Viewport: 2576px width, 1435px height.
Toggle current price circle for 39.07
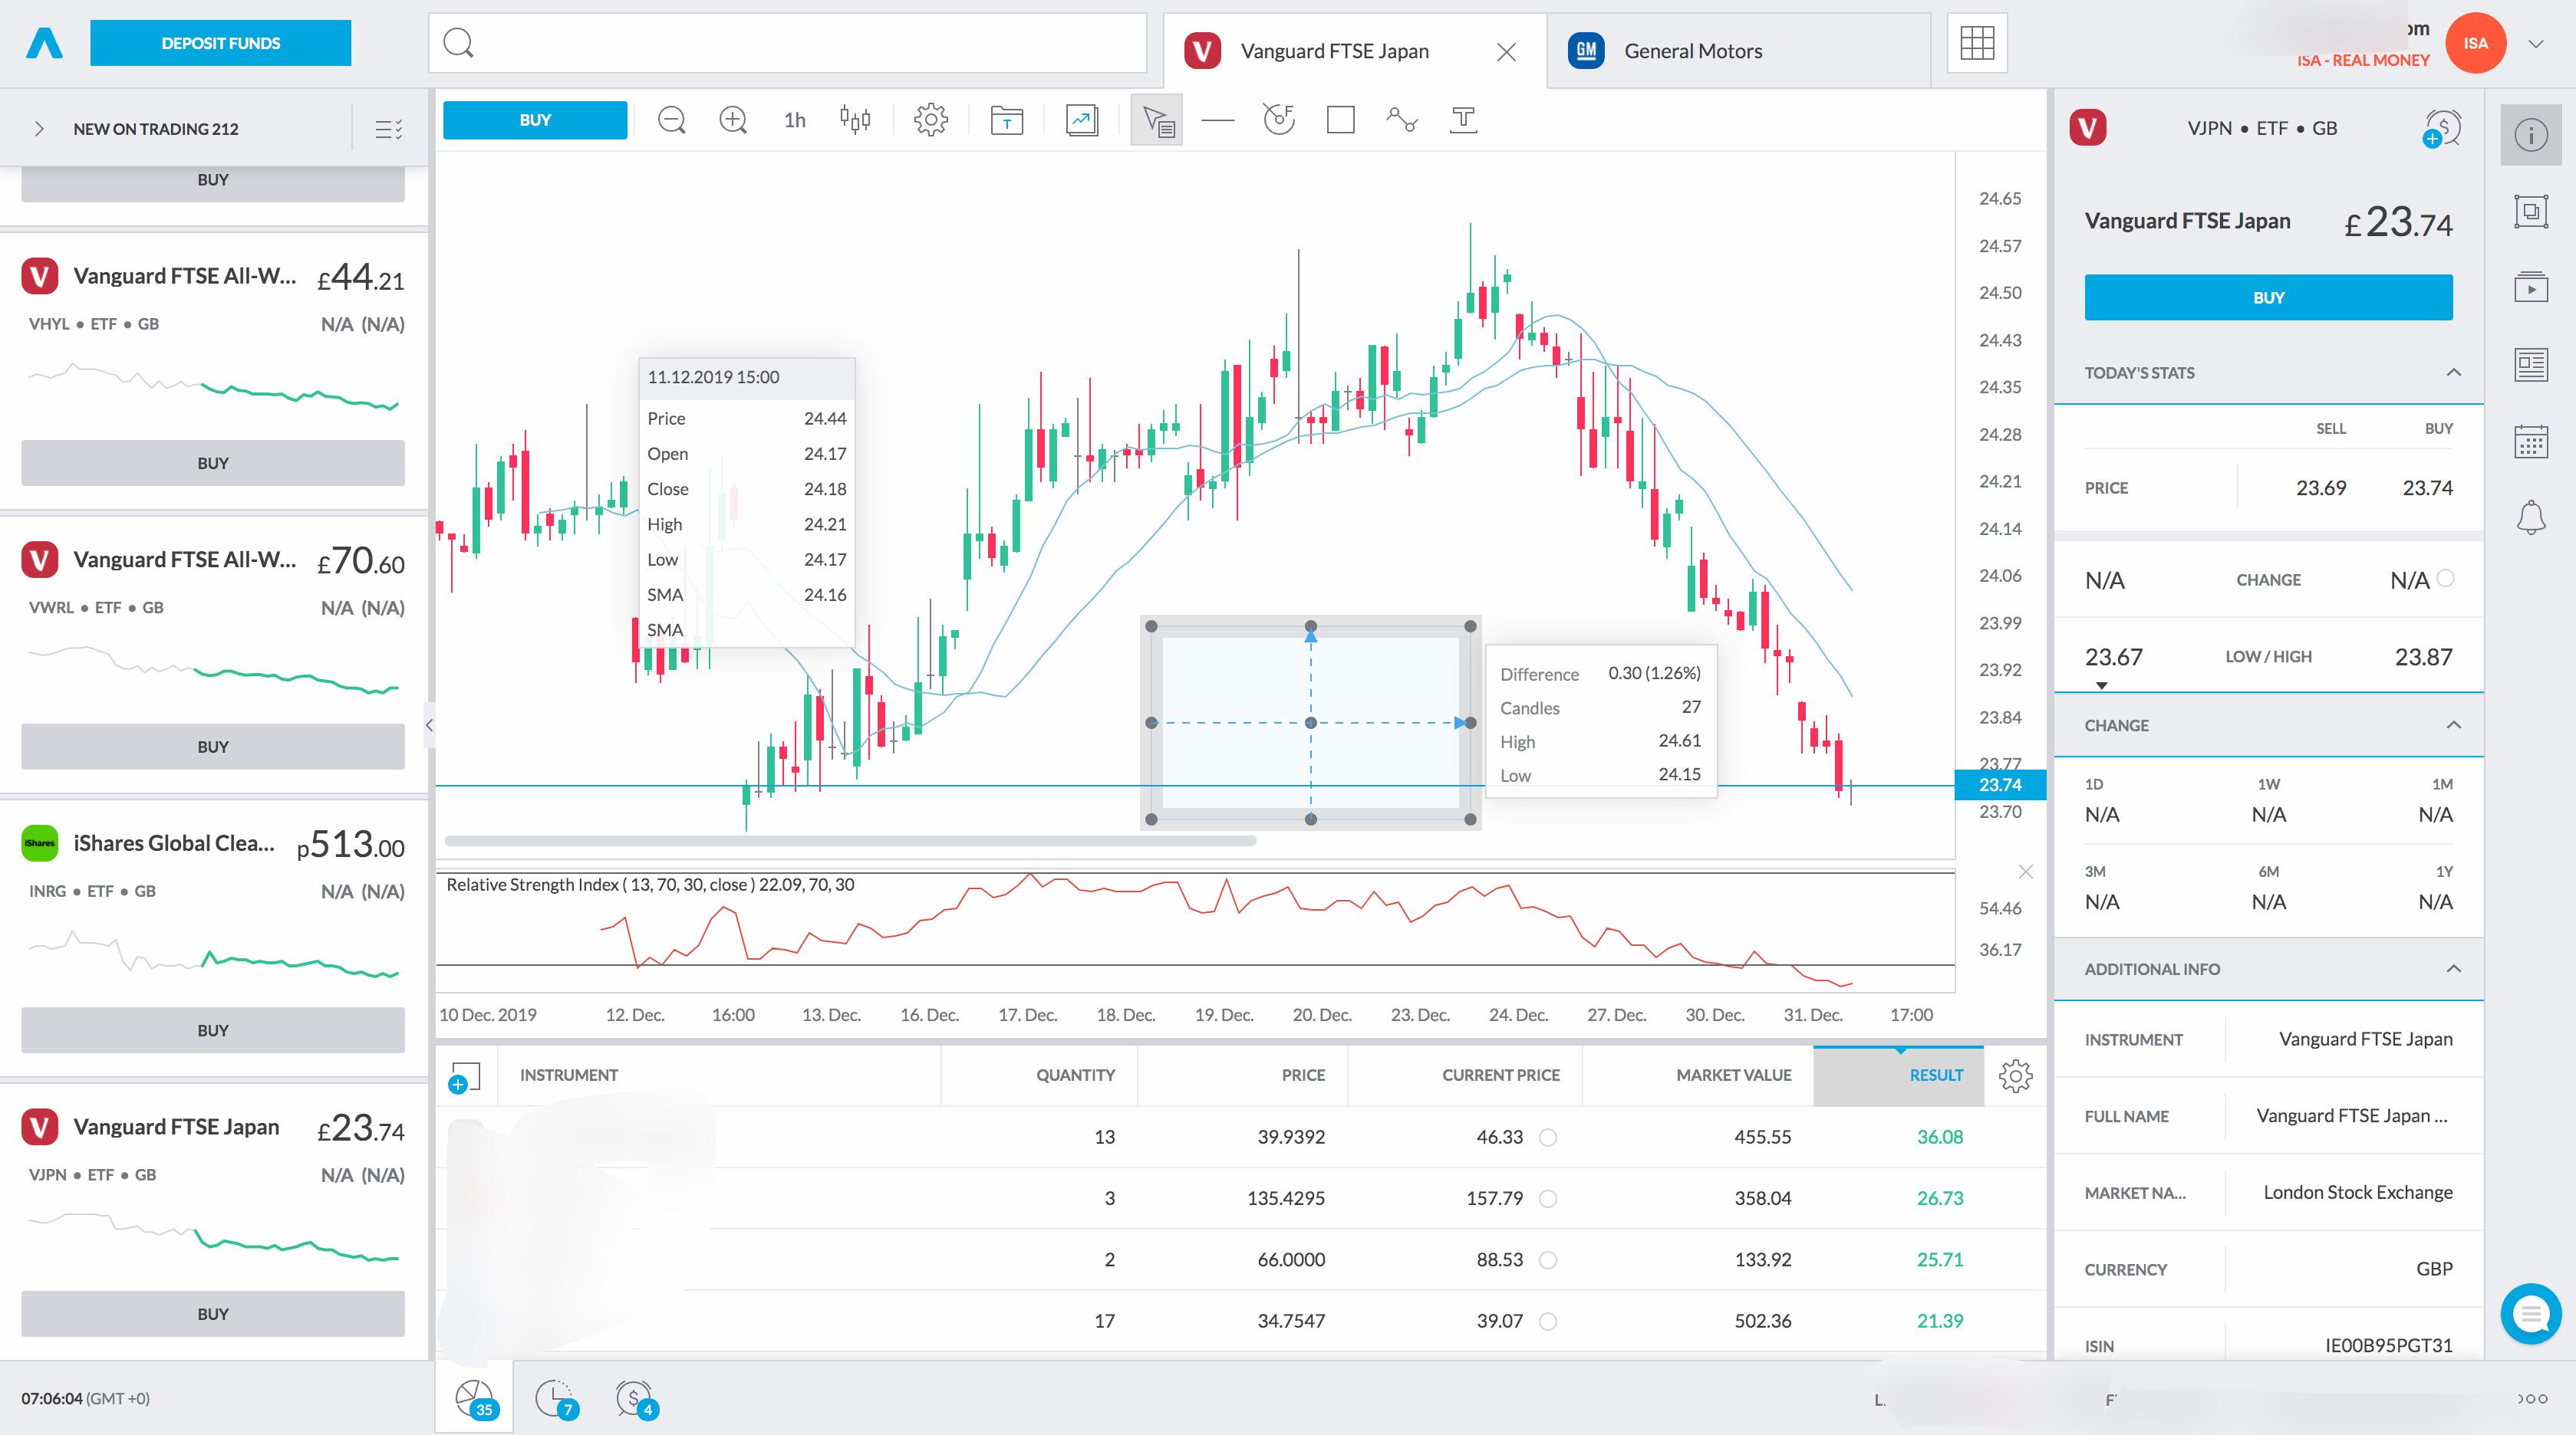click(1548, 1321)
